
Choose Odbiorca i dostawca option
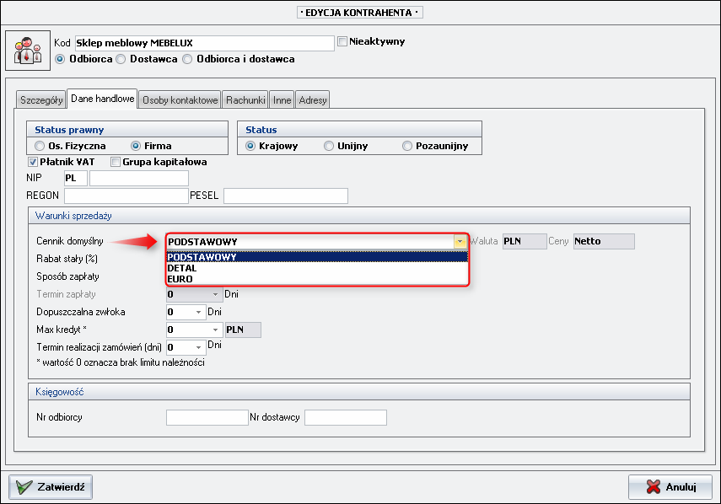[187, 59]
